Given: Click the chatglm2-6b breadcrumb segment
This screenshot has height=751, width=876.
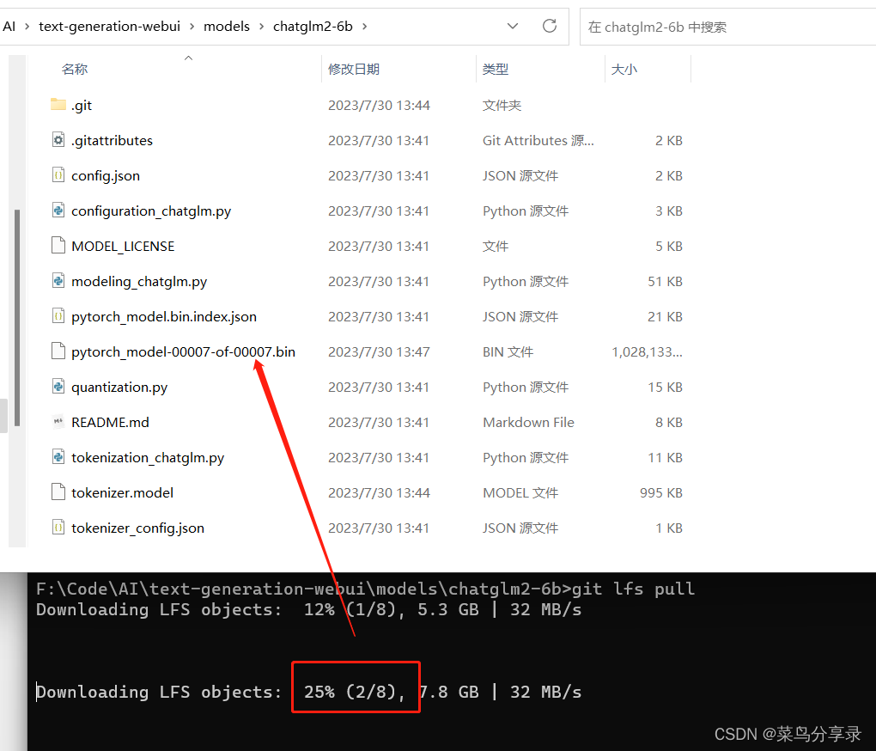Looking at the screenshot, I should pos(313,27).
